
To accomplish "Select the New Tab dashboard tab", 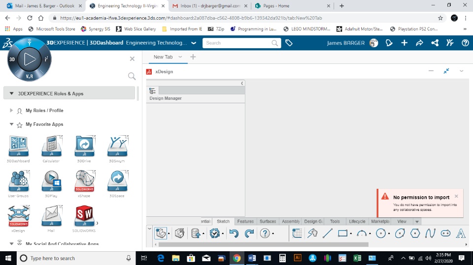I will 163,57.
